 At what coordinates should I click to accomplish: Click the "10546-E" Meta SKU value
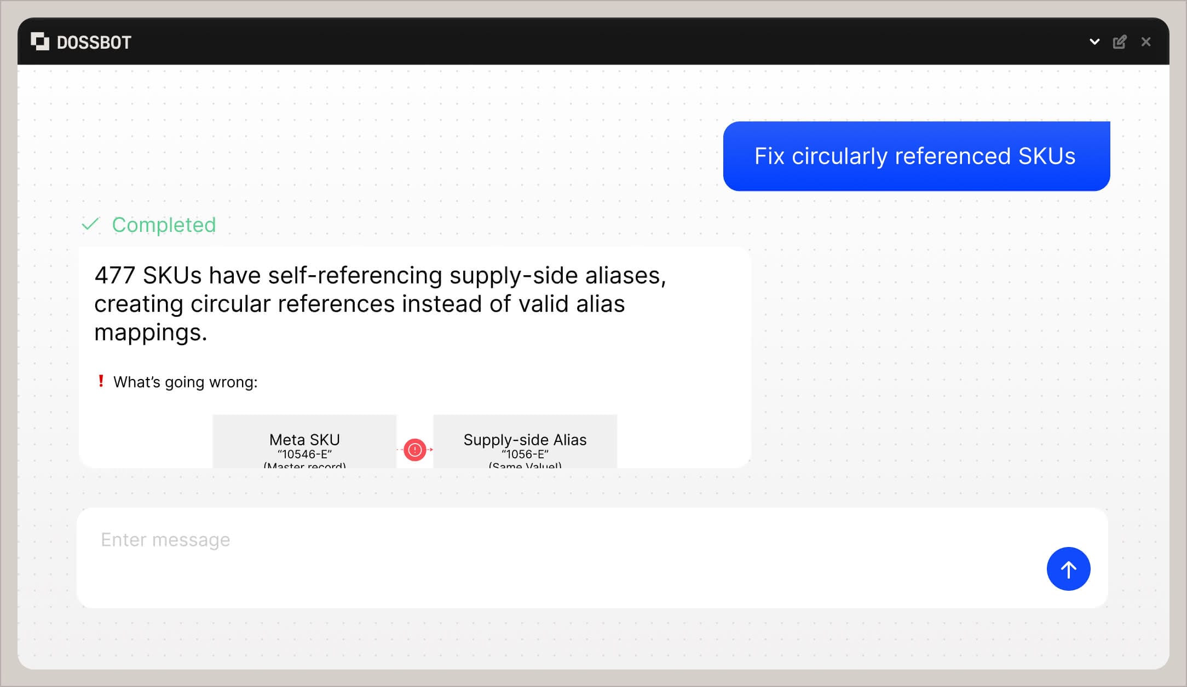tap(304, 454)
